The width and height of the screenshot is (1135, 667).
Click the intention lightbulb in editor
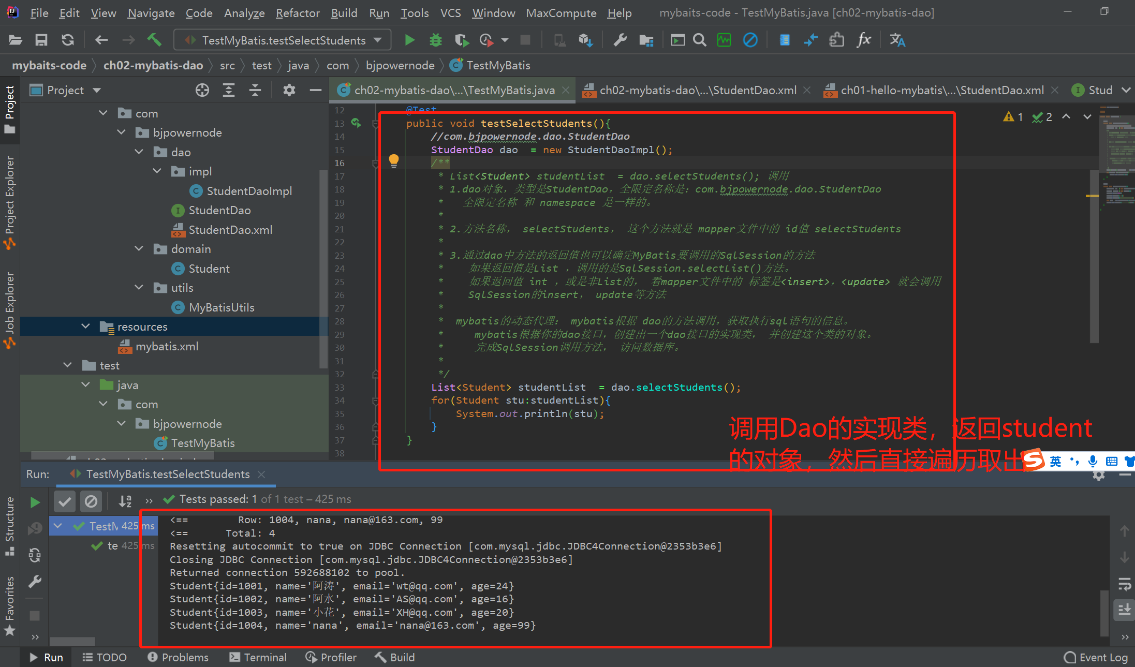point(393,160)
